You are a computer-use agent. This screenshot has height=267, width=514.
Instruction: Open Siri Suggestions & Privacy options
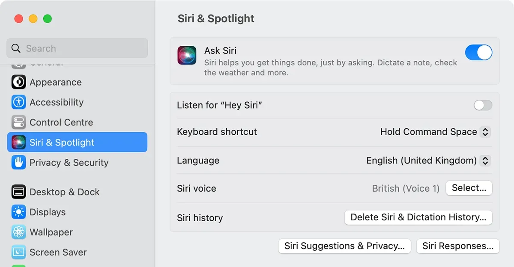[x=344, y=246]
